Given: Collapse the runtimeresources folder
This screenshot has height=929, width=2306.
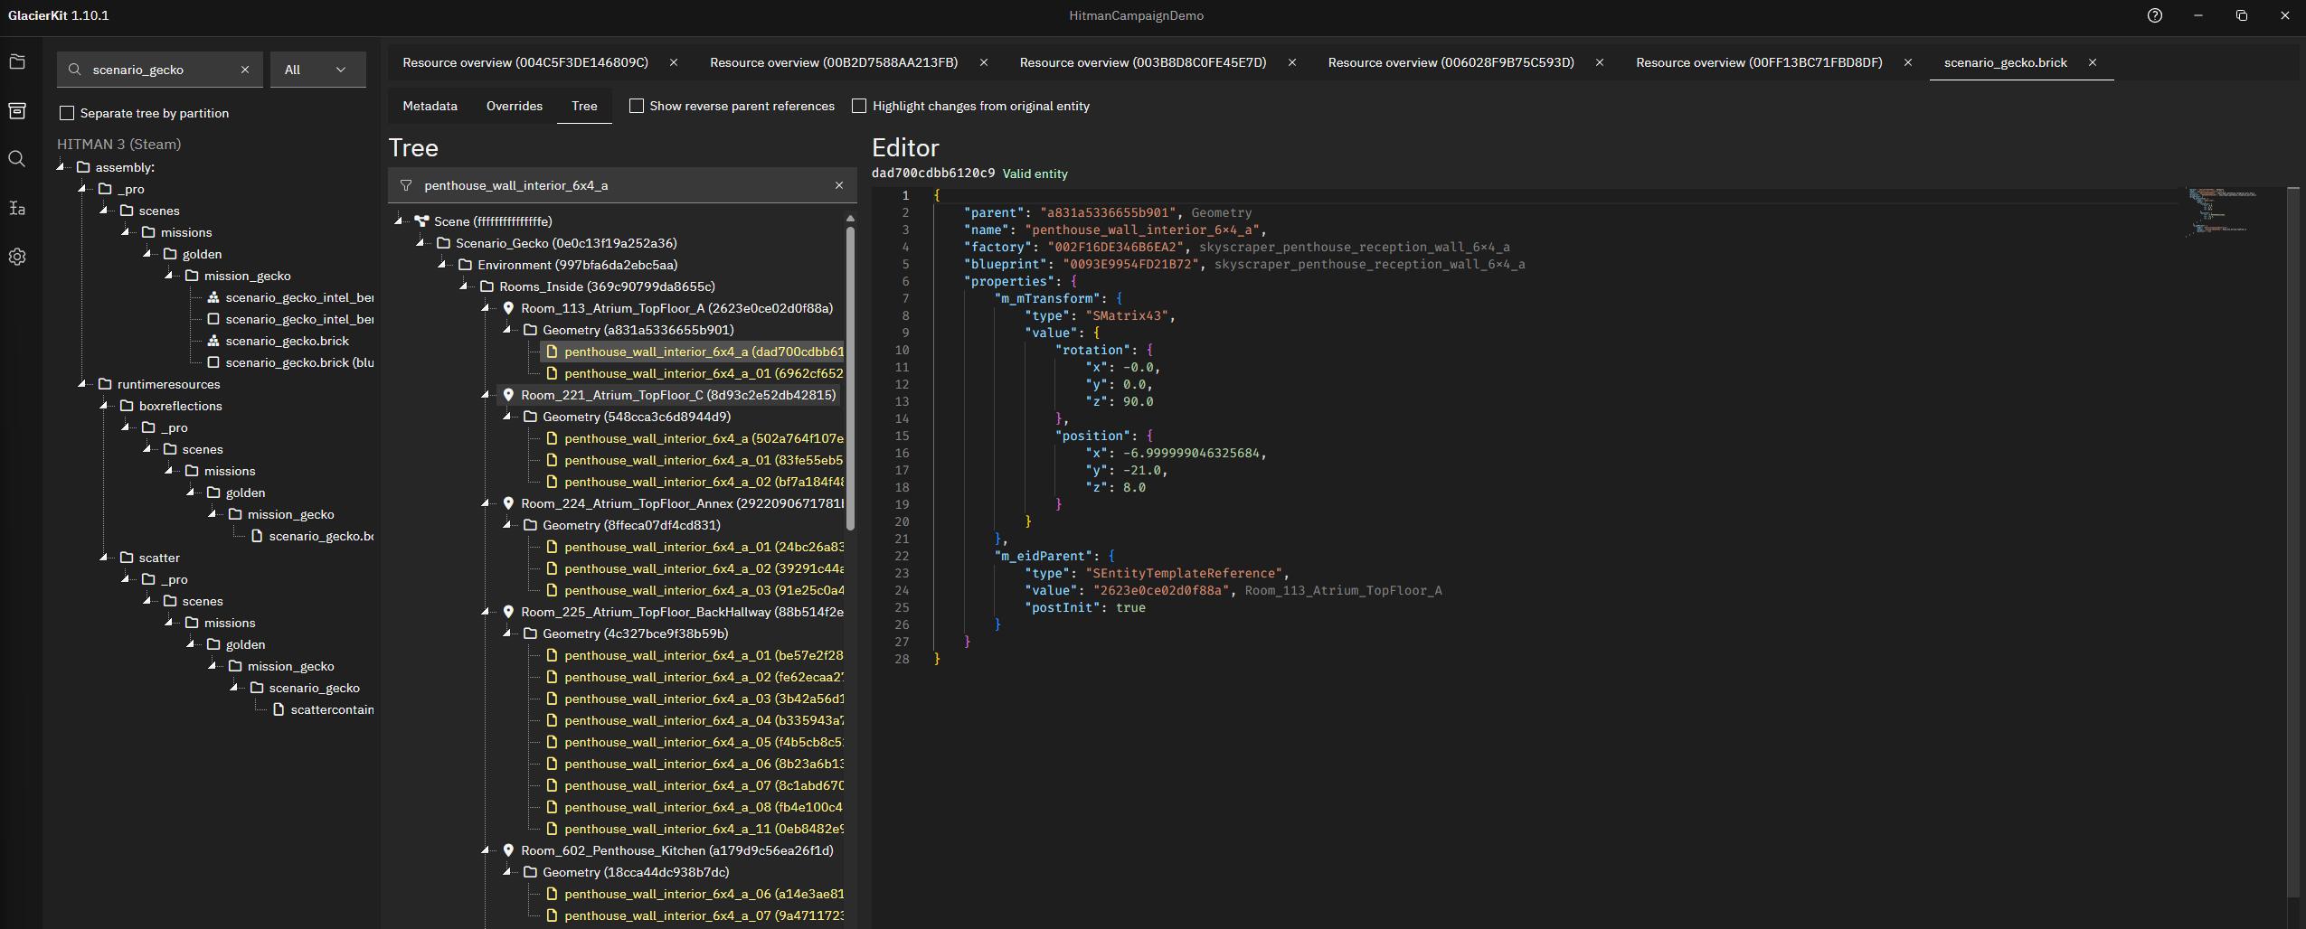Looking at the screenshot, I should tap(83, 384).
